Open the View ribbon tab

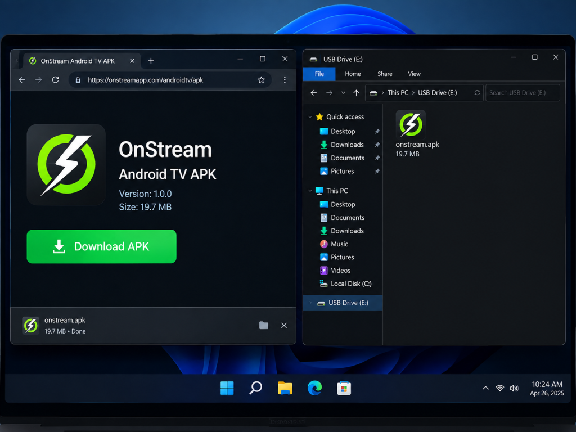[x=414, y=74]
